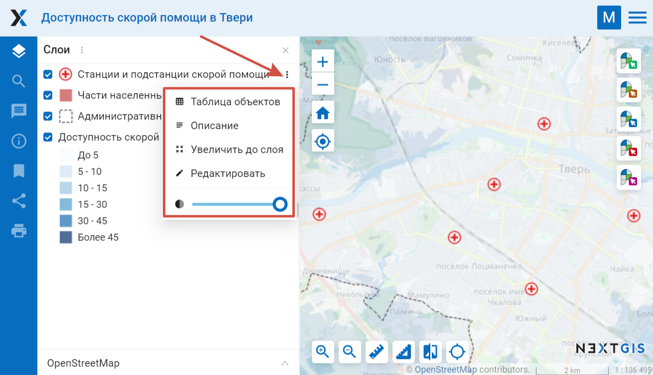This screenshot has height=375, width=653.
Task: Expand the OpenStreetMap basemap selector
Action: click(284, 363)
